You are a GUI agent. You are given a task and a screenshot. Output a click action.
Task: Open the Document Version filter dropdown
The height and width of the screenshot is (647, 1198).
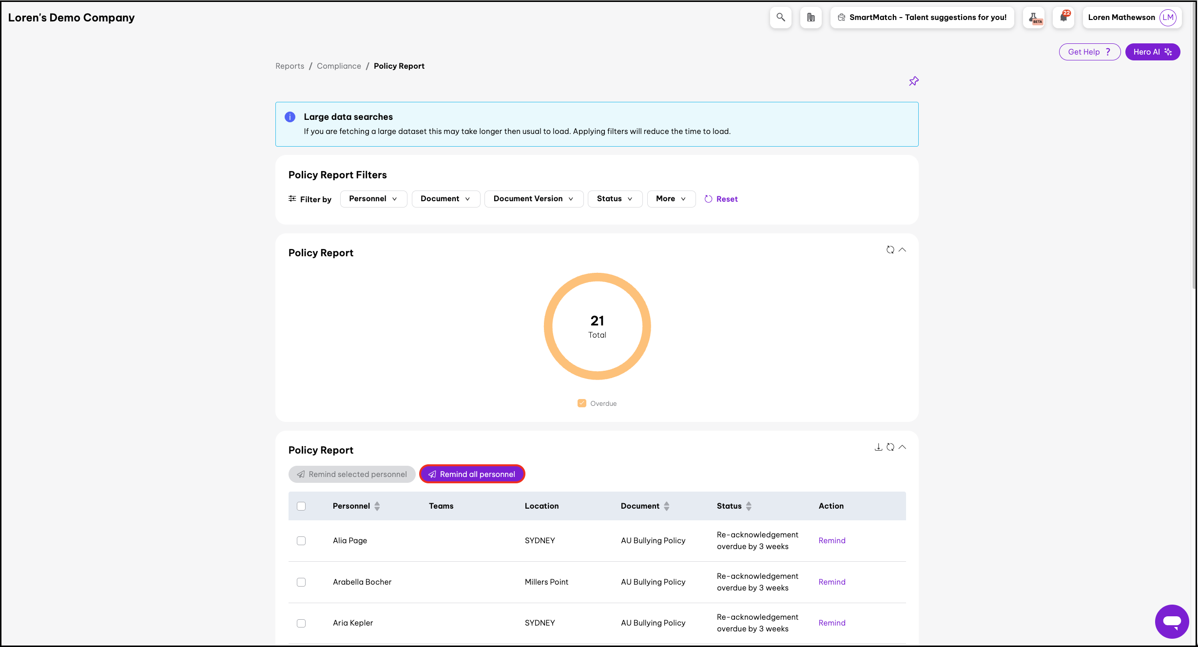pos(533,199)
